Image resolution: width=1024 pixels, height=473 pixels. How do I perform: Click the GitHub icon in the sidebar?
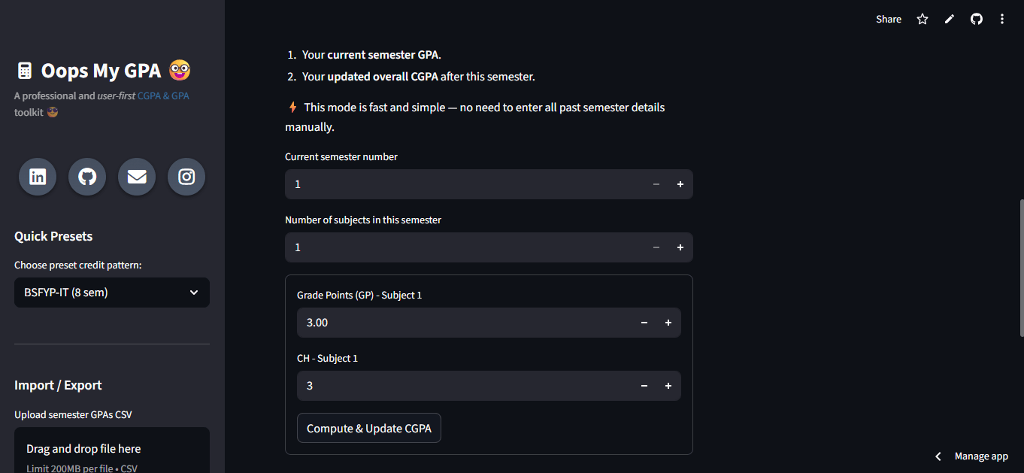tap(86, 177)
